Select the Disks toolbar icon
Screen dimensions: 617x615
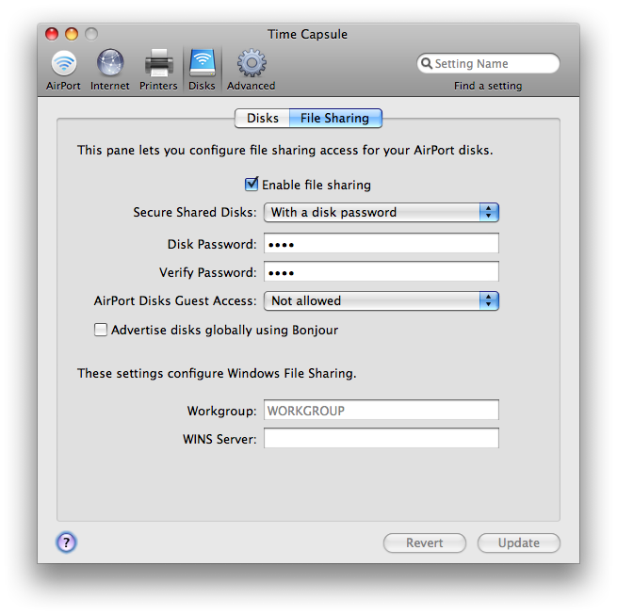pyautogui.click(x=202, y=70)
